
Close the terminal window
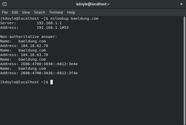click(x=181, y=4)
